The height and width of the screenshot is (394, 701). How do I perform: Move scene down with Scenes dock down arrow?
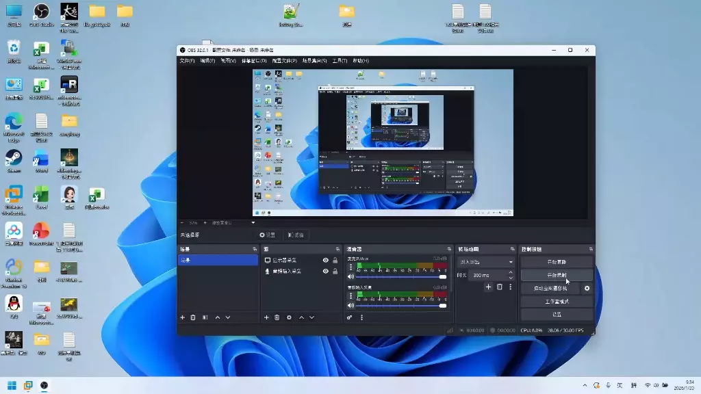pyautogui.click(x=228, y=317)
